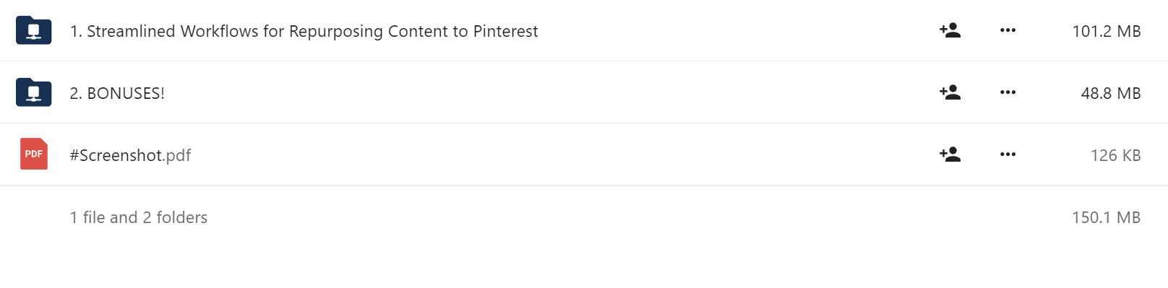This screenshot has height=288, width=1168.
Task: Show more actions for #Screenshot.pdf
Action: 1008,154
